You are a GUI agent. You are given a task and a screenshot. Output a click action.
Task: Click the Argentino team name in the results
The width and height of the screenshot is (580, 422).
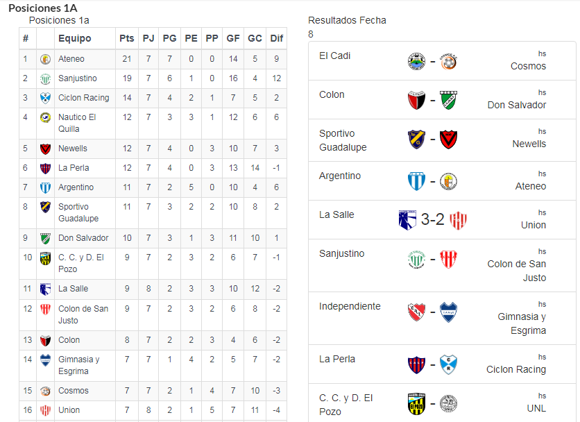(340, 176)
